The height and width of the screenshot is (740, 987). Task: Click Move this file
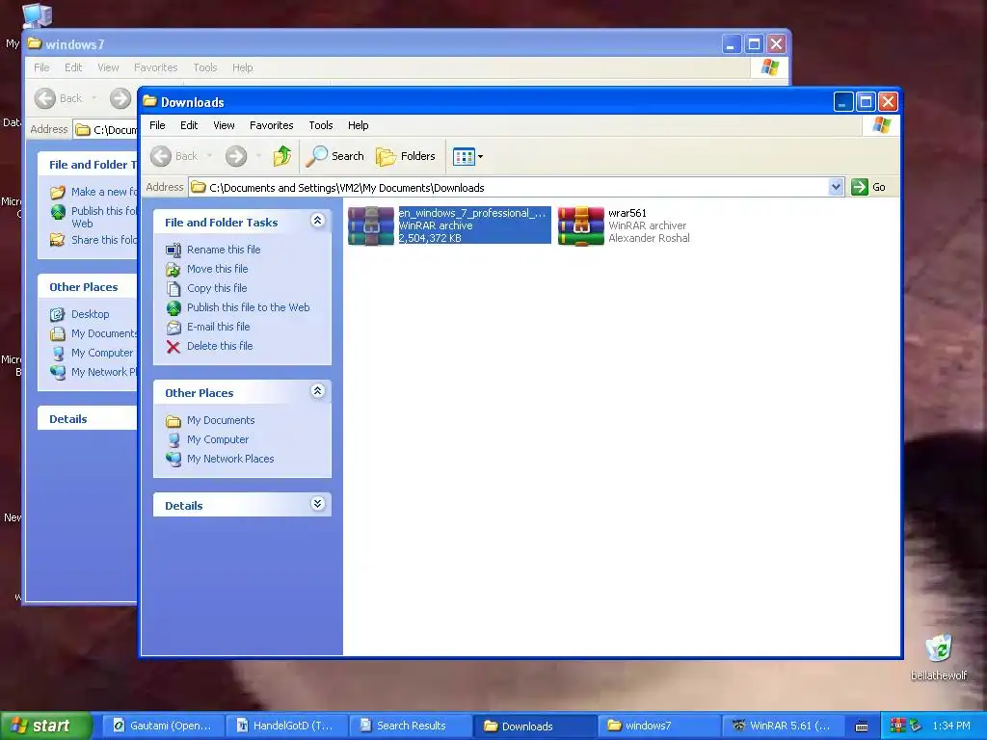(x=217, y=269)
